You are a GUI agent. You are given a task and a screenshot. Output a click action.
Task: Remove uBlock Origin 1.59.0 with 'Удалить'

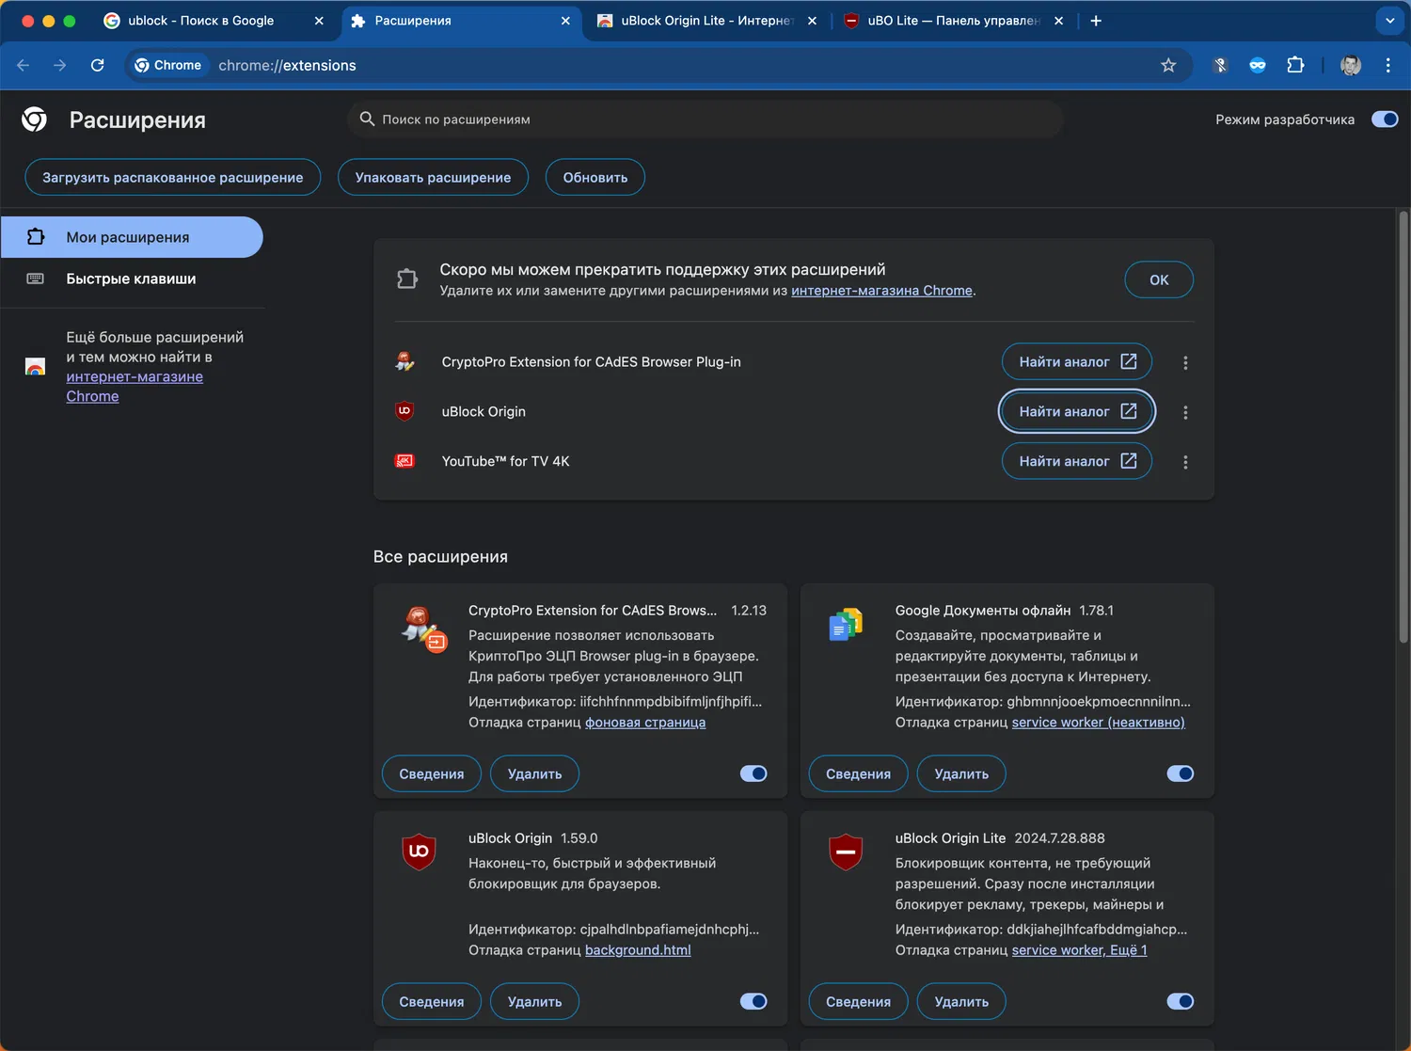pyautogui.click(x=535, y=1001)
